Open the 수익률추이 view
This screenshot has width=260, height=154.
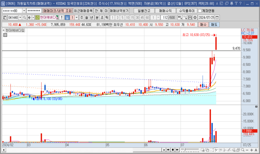click(x=187, y=11)
